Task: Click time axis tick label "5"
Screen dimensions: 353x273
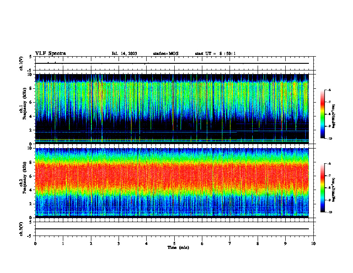Action: point(174,244)
